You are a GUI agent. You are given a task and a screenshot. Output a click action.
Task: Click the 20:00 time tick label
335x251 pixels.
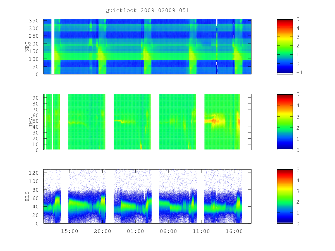coord(102,231)
